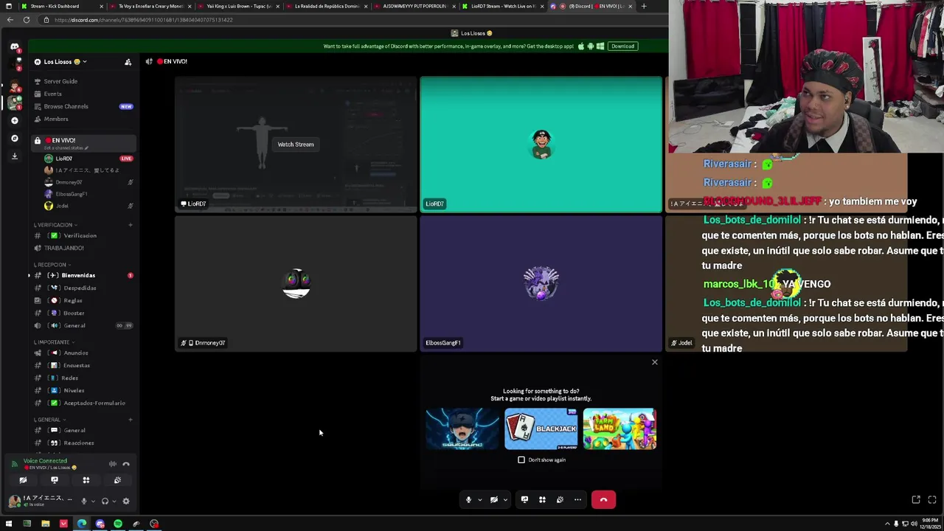Click the Add a Server plus icon

tap(15, 120)
